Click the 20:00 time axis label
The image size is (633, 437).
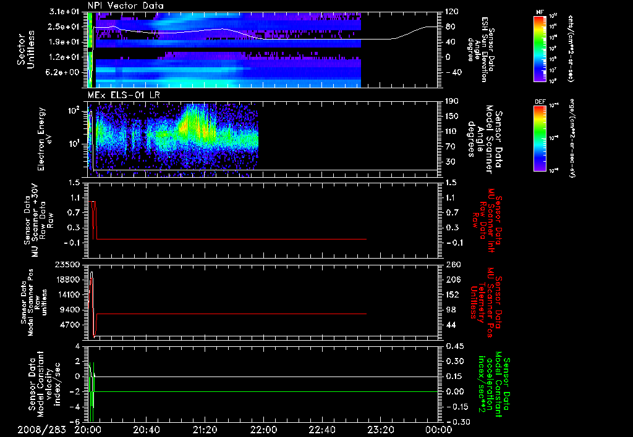[88, 430]
